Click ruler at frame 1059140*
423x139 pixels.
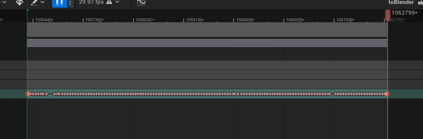(195, 20)
